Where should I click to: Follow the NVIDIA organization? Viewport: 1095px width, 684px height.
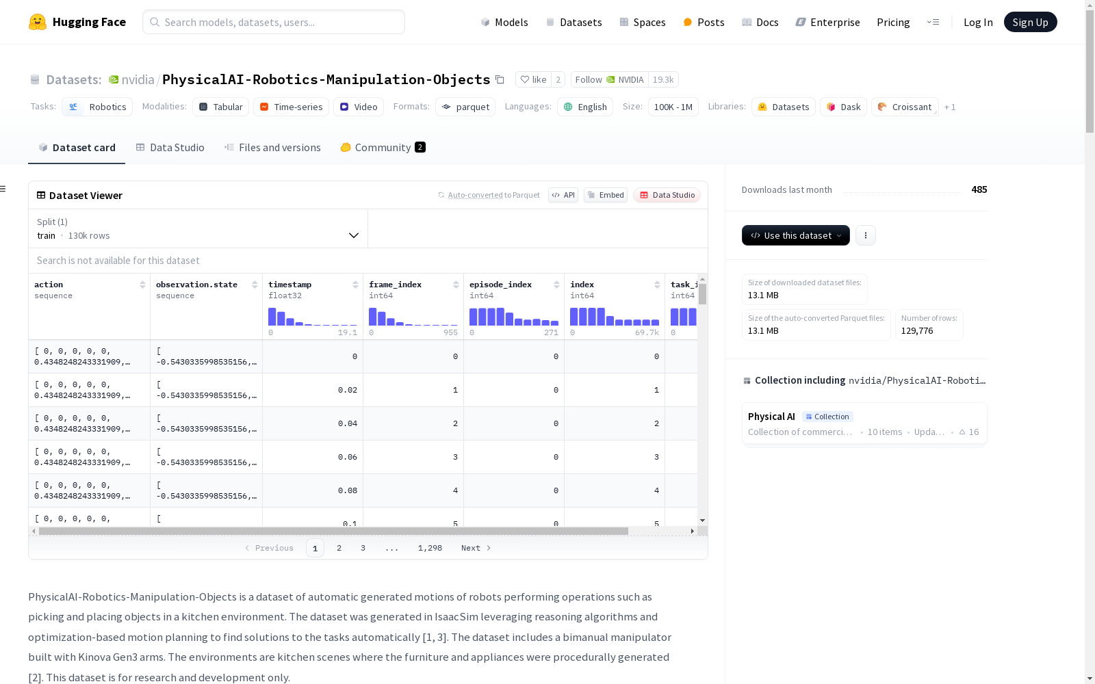(x=609, y=79)
